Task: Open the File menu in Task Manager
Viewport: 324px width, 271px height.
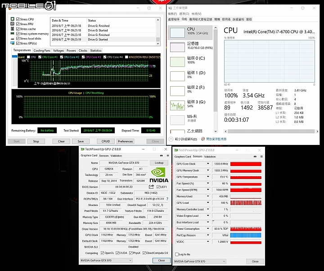Action: 172,14
